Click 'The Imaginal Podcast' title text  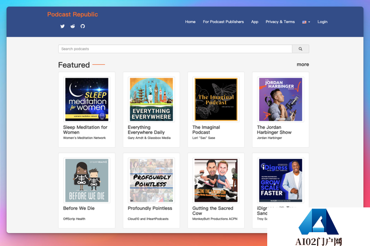tap(206, 130)
